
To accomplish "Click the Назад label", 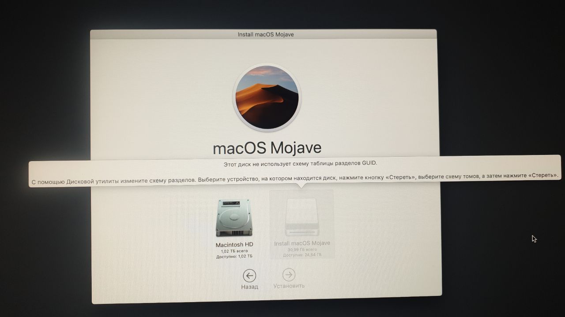I will (x=249, y=287).
